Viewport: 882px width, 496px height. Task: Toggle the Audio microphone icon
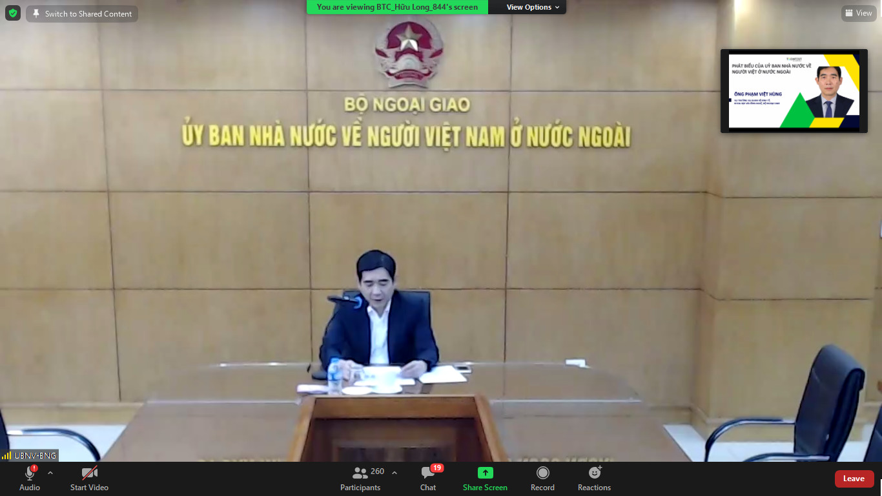click(30, 474)
